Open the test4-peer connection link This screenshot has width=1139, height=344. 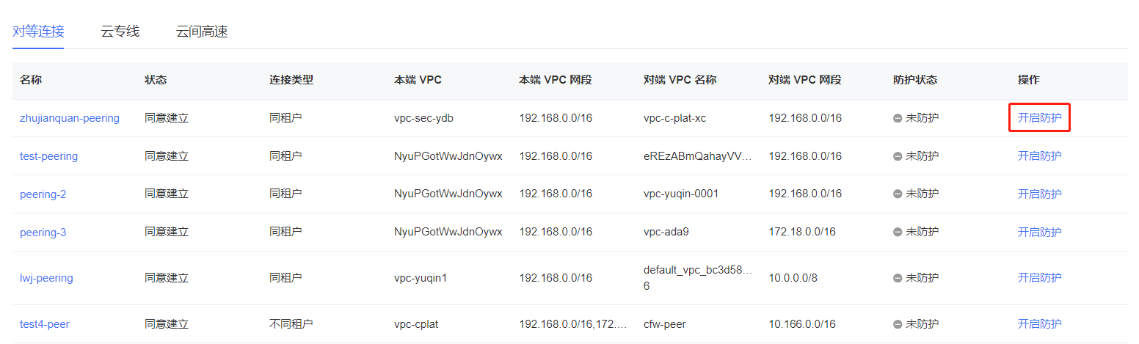point(45,324)
